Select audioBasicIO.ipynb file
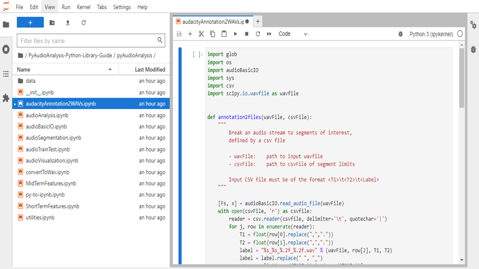The width and height of the screenshot is (479, 269). click(91, 127)
